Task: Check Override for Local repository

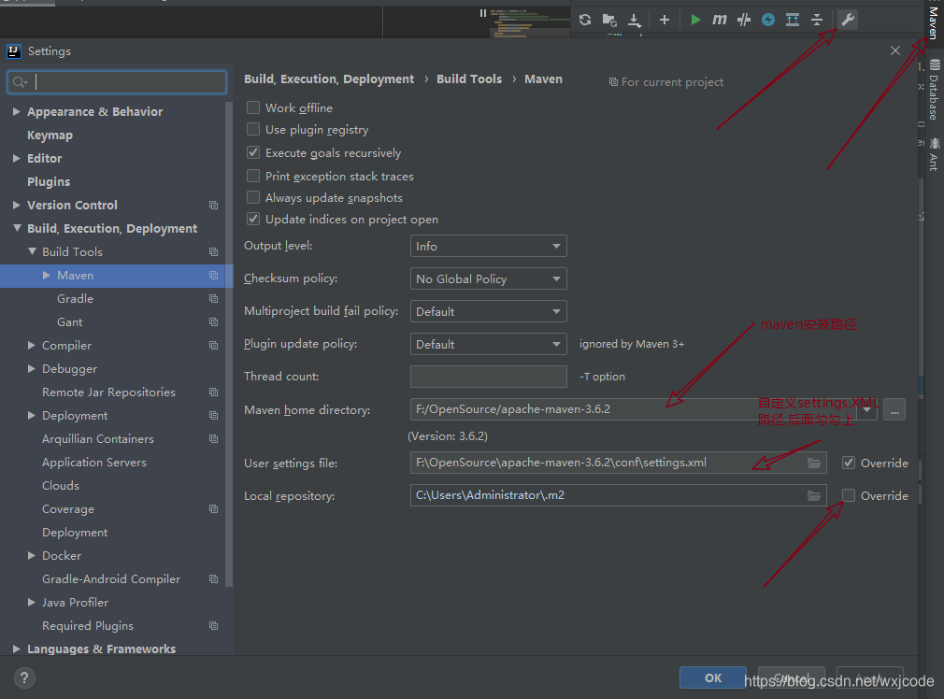Action: click(849, 495)
